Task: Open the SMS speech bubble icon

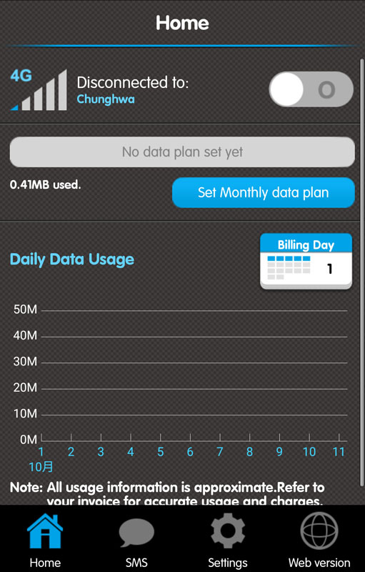Action: (x=136, y=533)
